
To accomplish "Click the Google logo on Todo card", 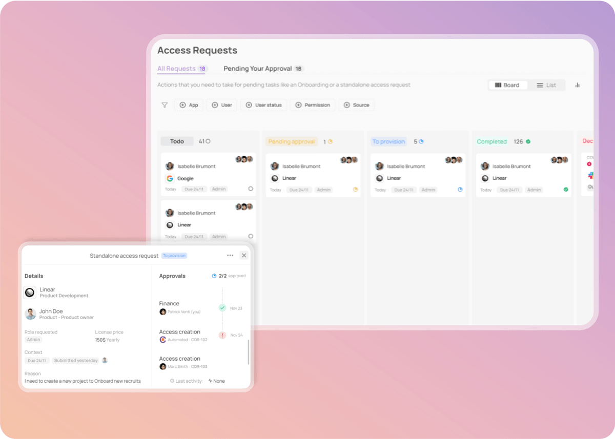I will click(x=170, y=178).
